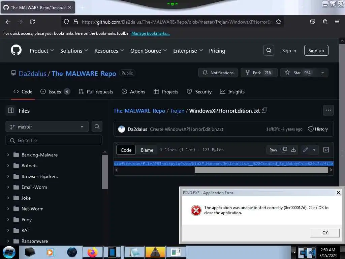Viewport: 345px width, 259px height.
Task: Open the Star lists dropdown arrow
Action: tap(322, 73)
